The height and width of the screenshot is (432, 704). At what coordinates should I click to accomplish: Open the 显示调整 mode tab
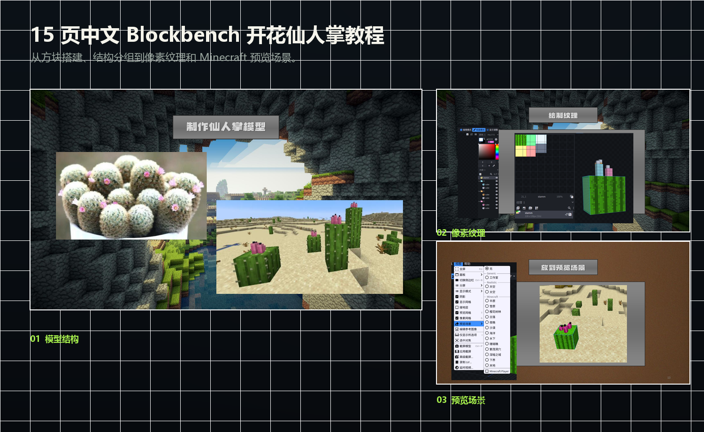(492, 130)
